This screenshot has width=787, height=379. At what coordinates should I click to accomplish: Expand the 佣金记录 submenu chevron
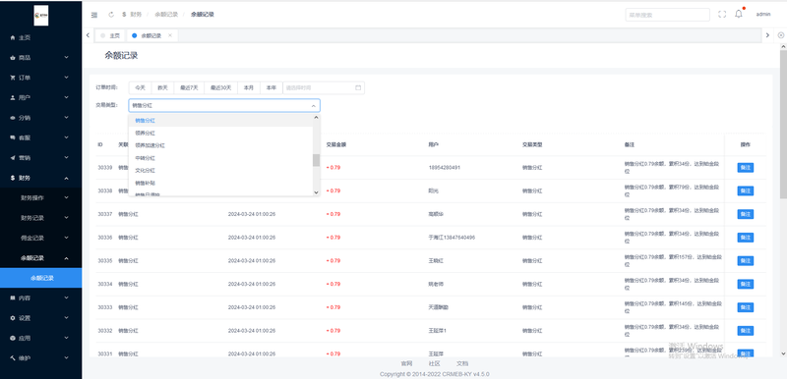[66, 238]
